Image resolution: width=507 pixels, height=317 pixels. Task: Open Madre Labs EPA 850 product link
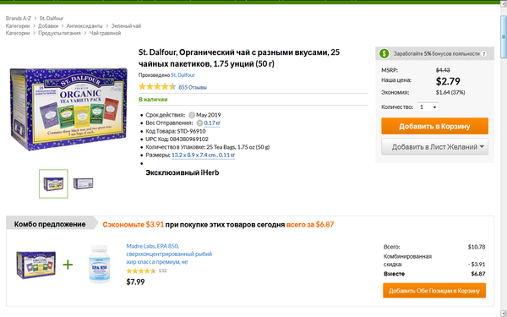pos(169,254)
